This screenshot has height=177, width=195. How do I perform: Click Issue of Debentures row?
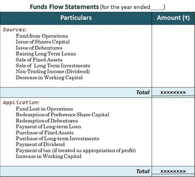[x=39, y=48]
